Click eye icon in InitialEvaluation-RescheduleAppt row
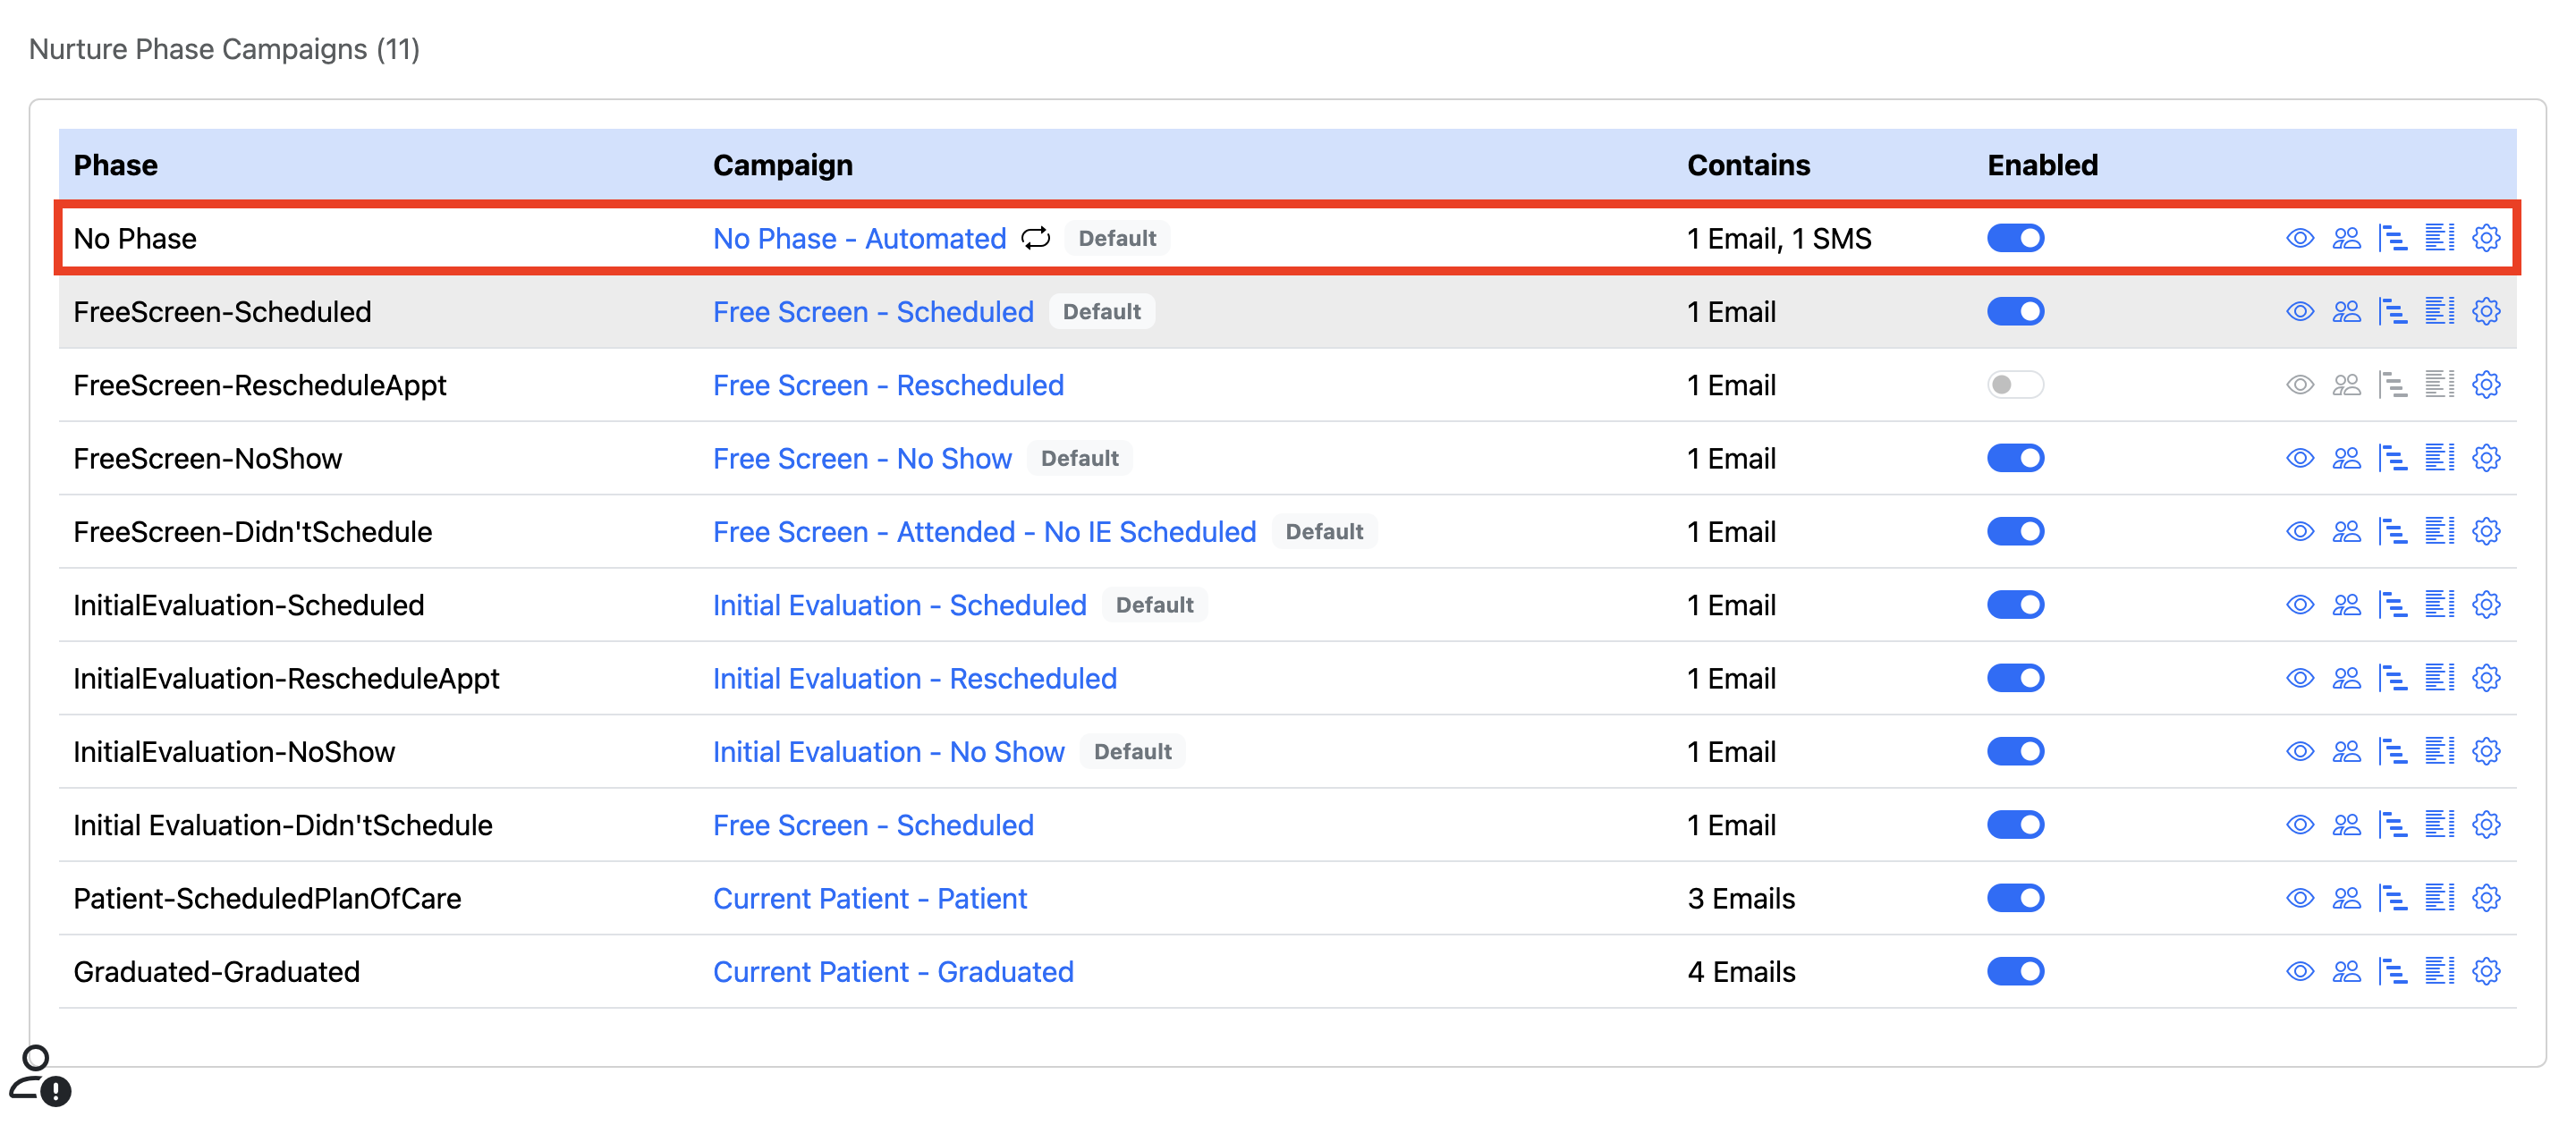 pyautogui.click(x=2300, y=678)
